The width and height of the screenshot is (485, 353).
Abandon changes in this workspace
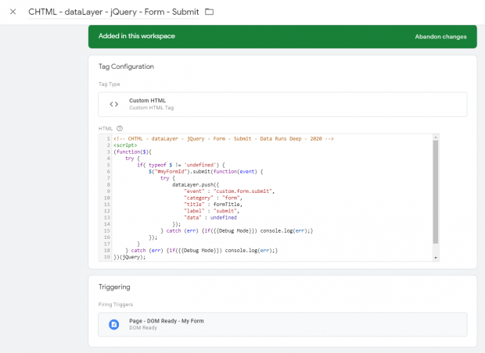tap(441, 37)
